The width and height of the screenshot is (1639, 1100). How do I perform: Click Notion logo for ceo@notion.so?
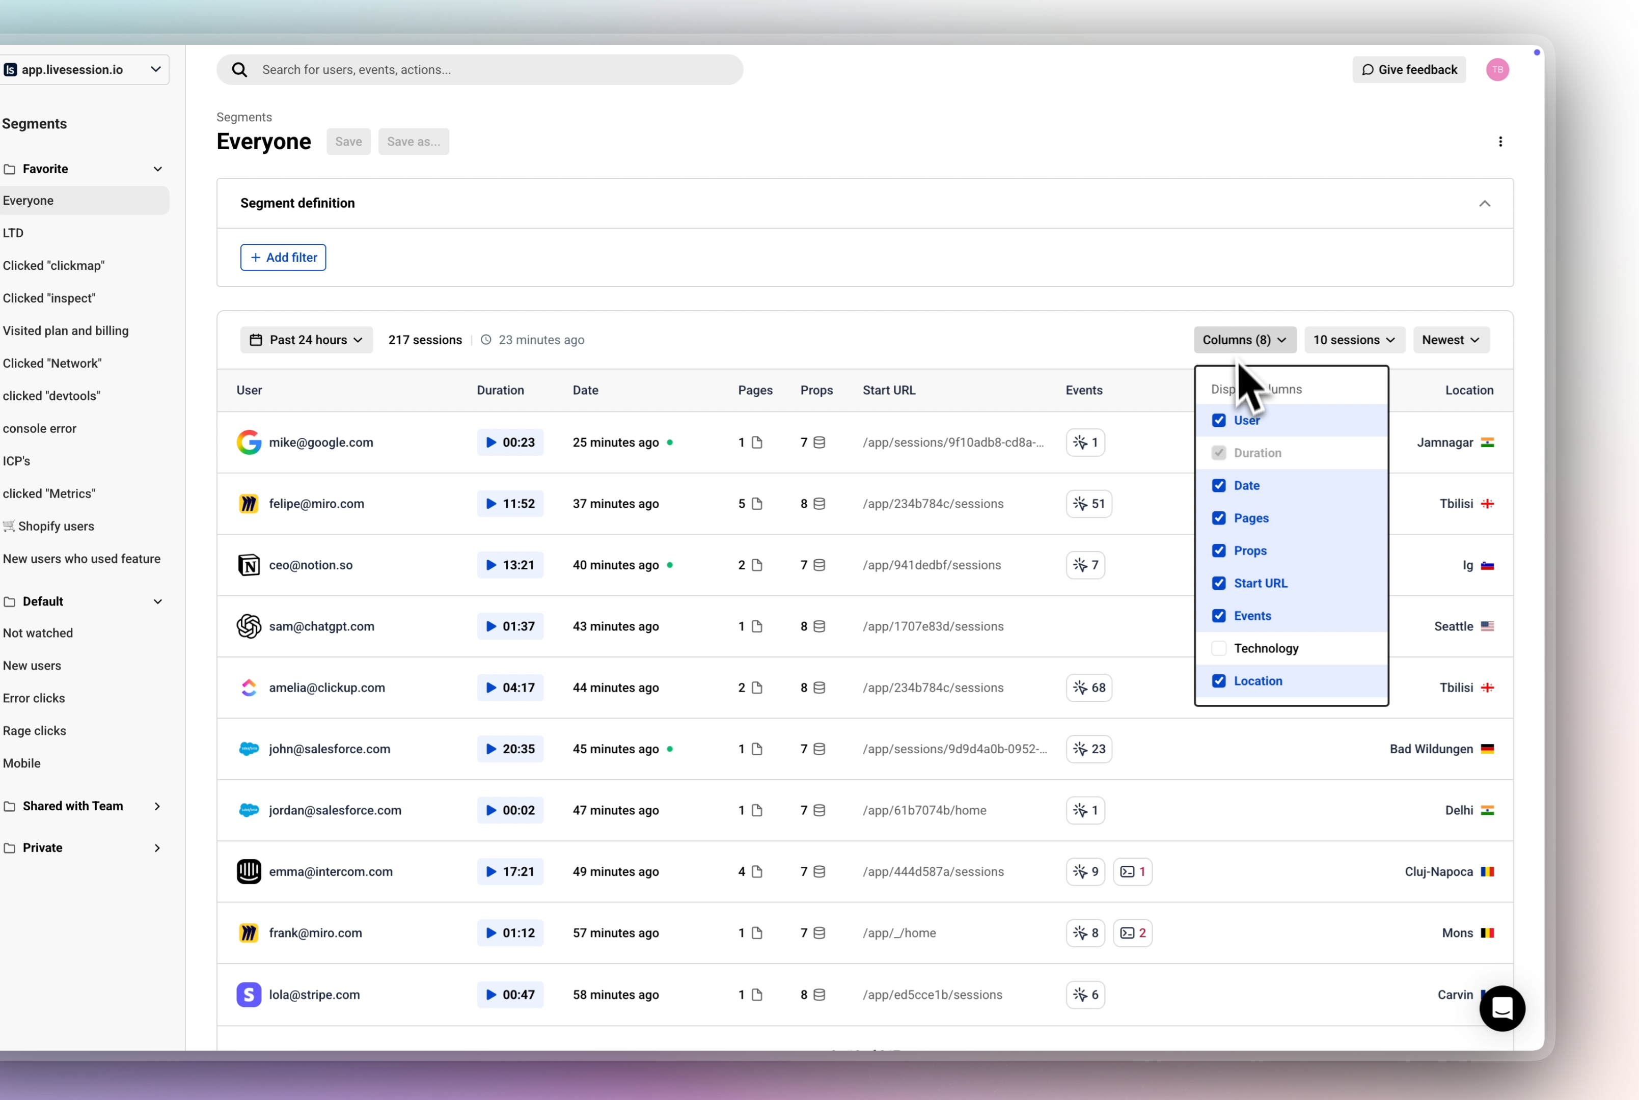tap(249, 565)
